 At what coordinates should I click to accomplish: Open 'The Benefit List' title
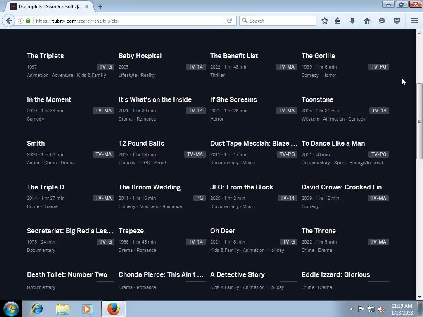tap(234, 56)
